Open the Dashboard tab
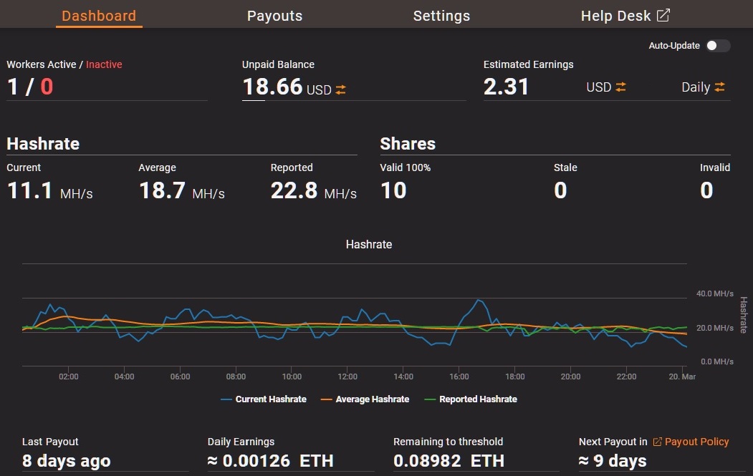The image size is (753, 476). point(99,16)
